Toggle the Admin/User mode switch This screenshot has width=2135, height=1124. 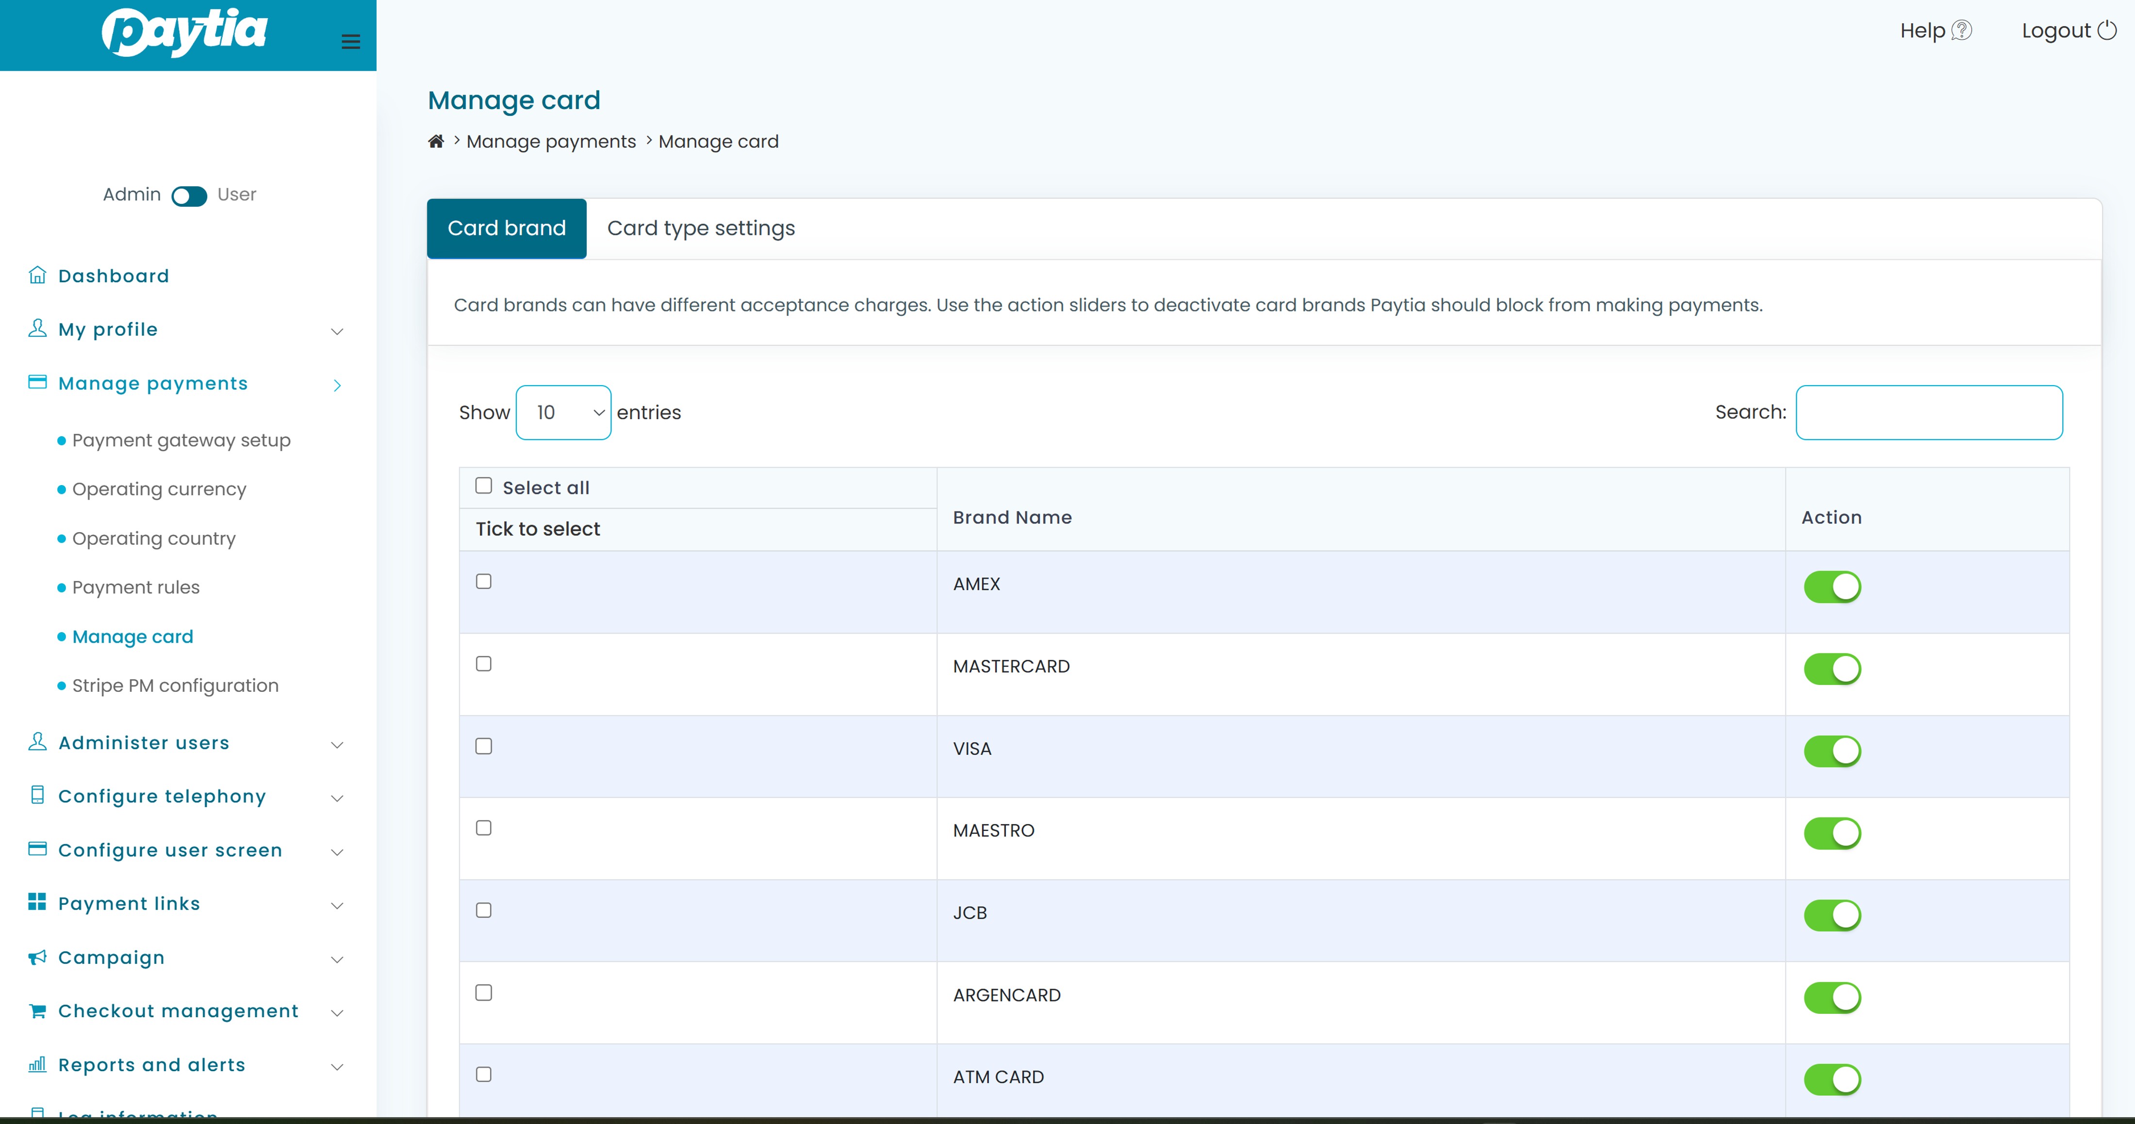click(x=189, y=195)
